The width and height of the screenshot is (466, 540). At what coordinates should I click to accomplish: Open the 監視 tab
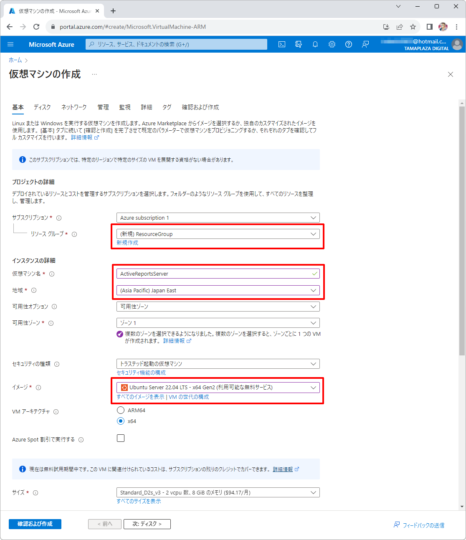125,107
